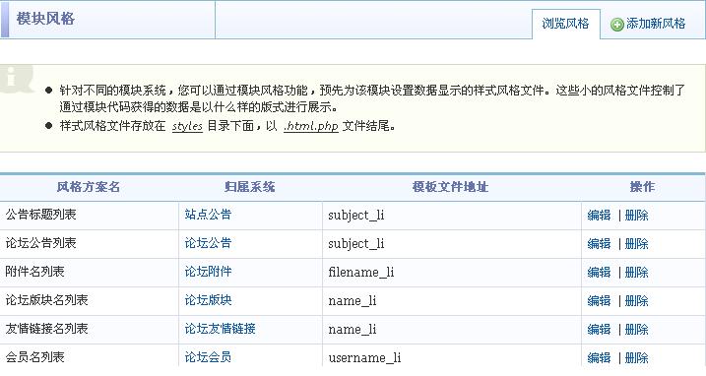706x376 pixels.
Task: Edit the 友情链接名列表 style
Action: [x=599, y=329]
